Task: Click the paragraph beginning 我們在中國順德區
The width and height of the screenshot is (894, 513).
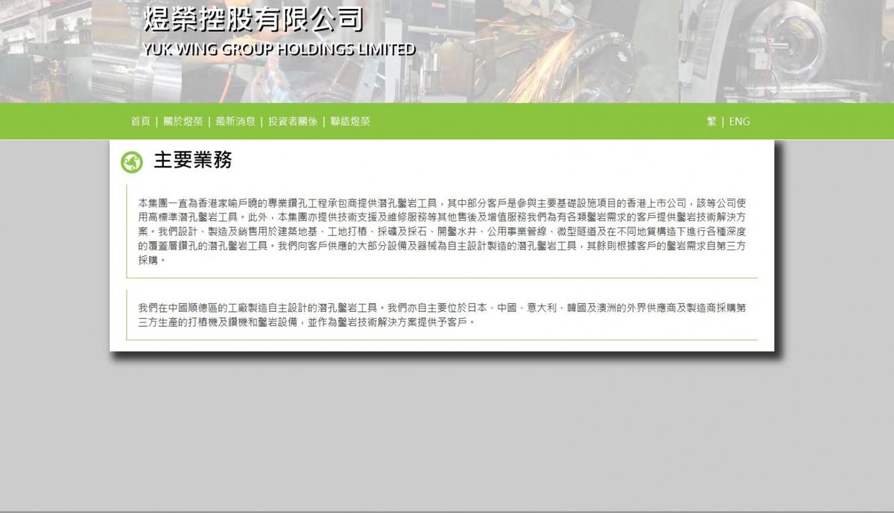Action: 443,315
